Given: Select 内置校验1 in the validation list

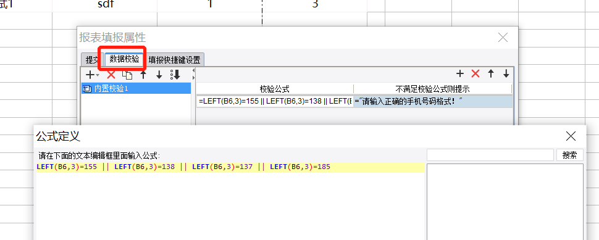Looking at the screenshot, I should click(x=136, y=88).
